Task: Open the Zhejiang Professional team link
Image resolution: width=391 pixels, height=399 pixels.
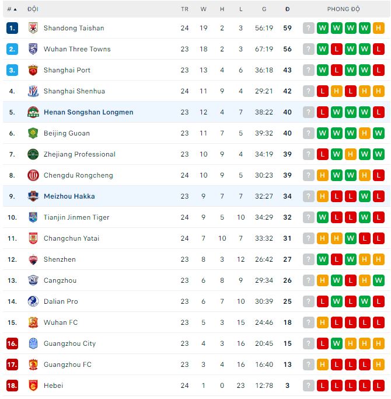Action: tap(79, 154)
